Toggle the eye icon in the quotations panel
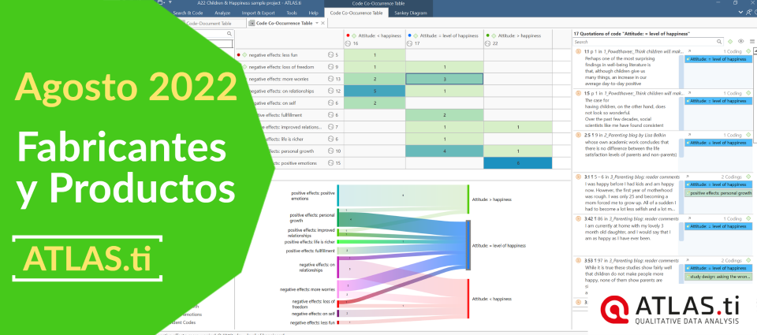757x335 pixels. tap(740, 42)
